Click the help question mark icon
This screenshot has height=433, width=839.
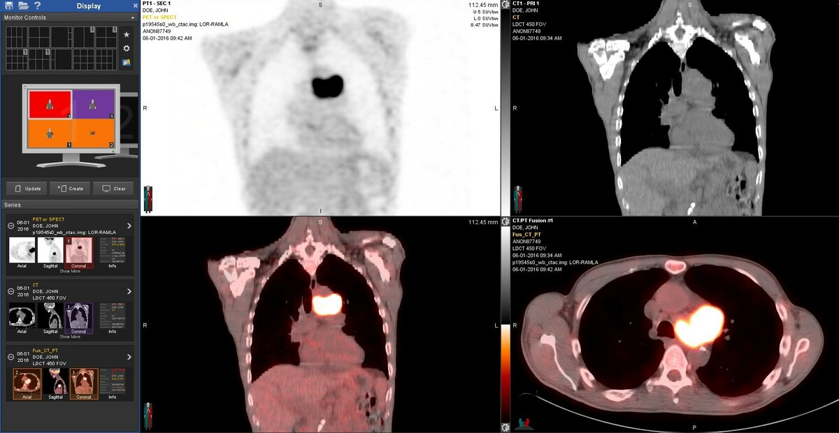pyautogui.click(x=38, y=6)
